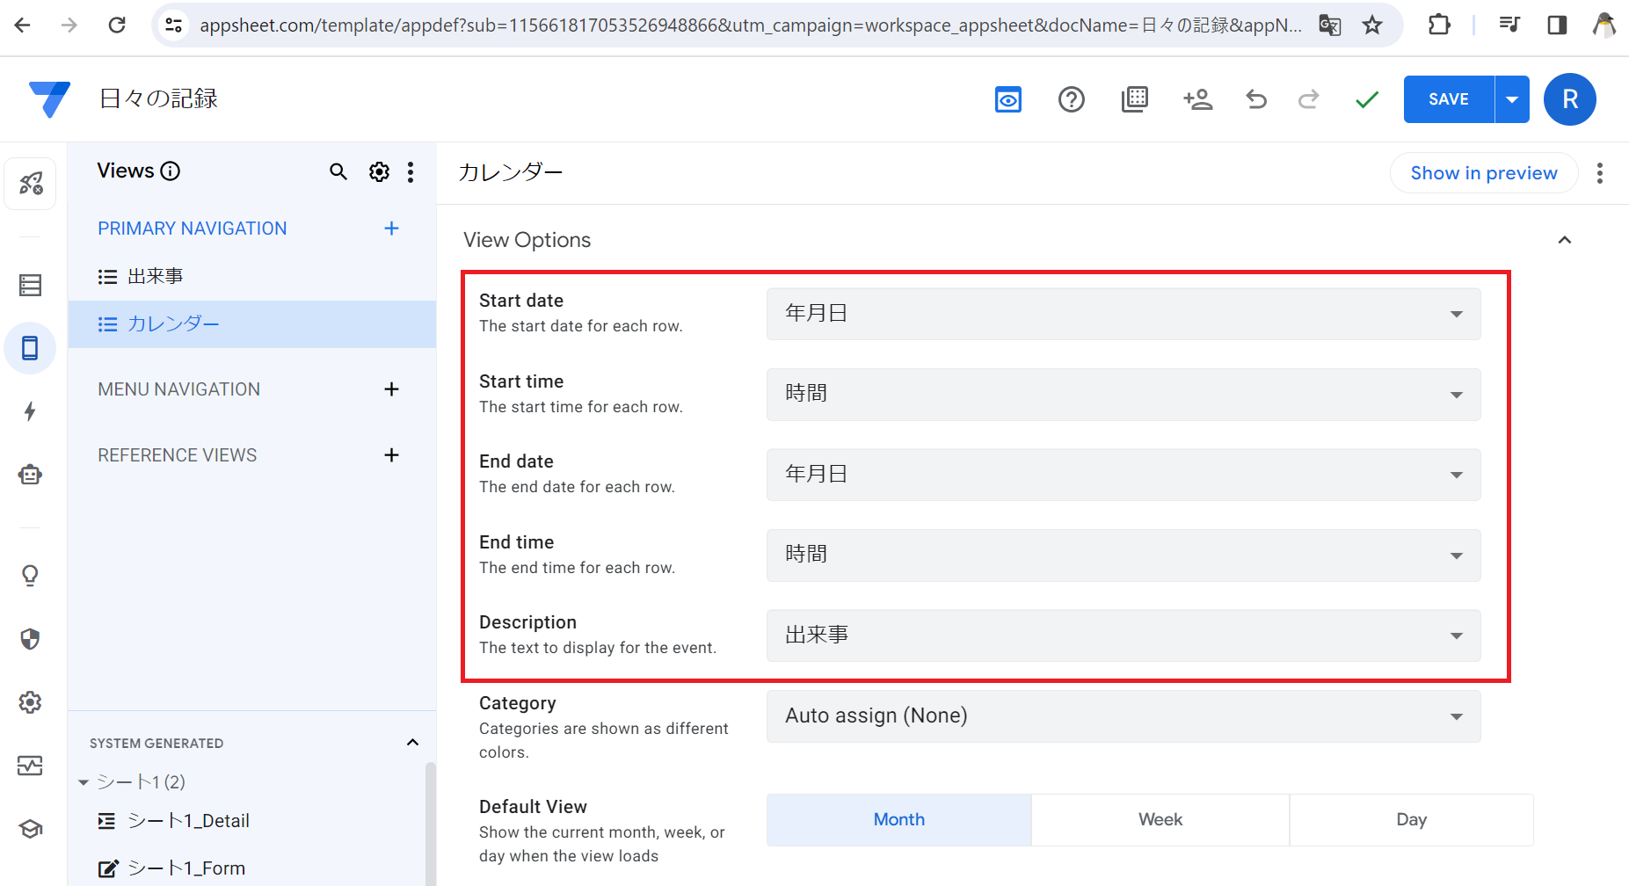Add a new reference view
Viewport: 1629px width, 886px height.
point(392,455)
